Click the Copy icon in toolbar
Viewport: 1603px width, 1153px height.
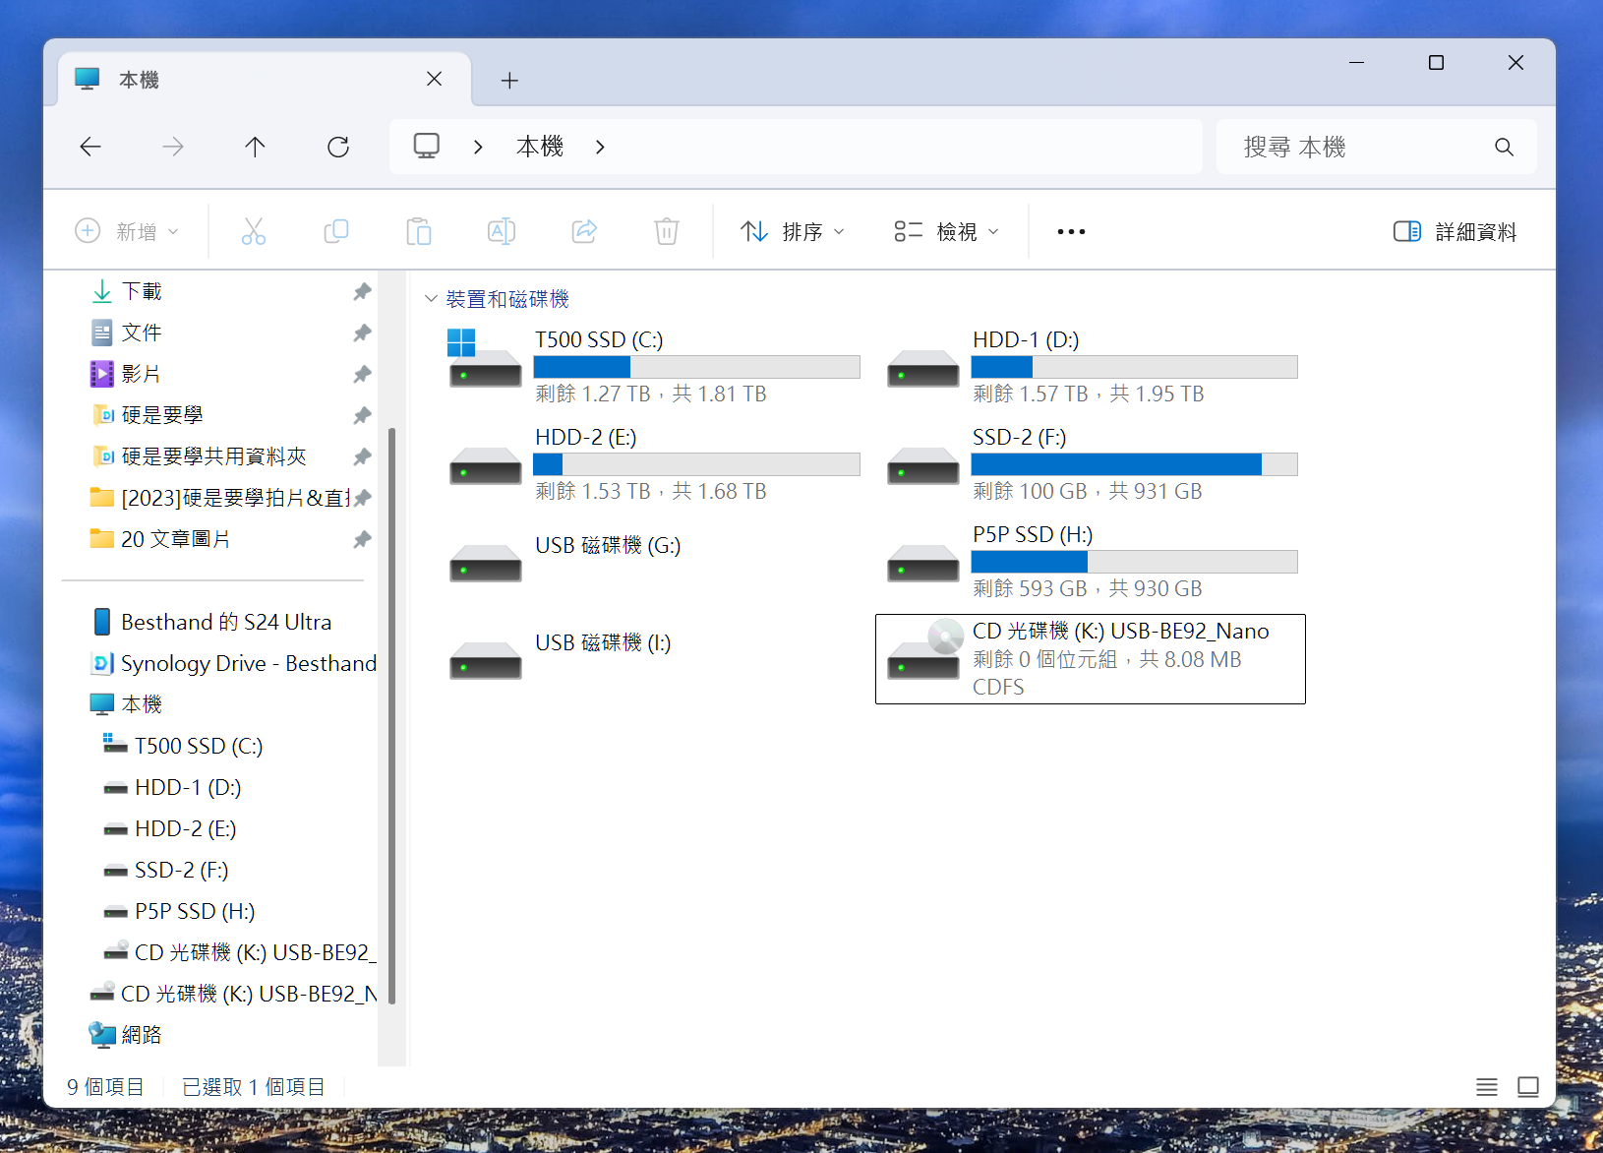[x=336, y=231]
